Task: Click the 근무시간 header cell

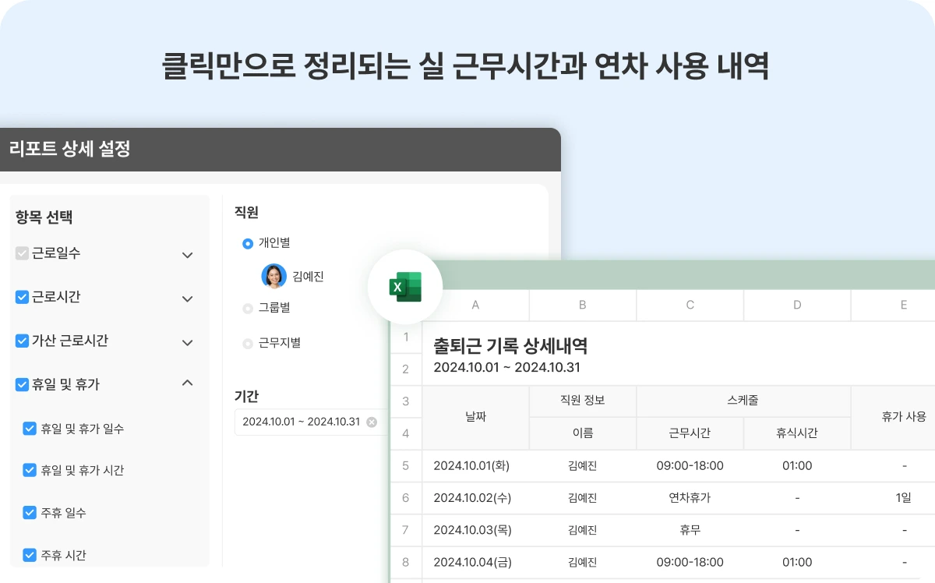Action: pos(690,433)
